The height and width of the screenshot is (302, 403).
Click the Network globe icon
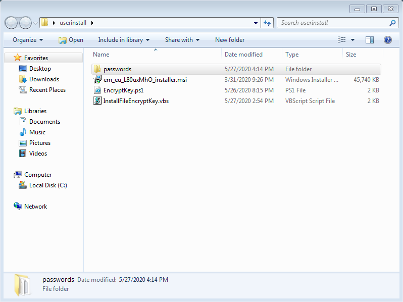18,206
